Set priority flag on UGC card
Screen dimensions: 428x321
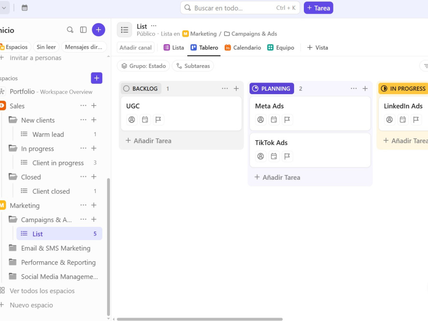[158, 119]
